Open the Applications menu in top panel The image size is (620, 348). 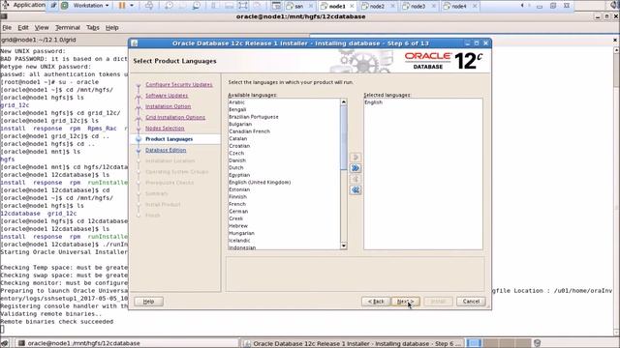pyautogui.click(x=23, y=5)
